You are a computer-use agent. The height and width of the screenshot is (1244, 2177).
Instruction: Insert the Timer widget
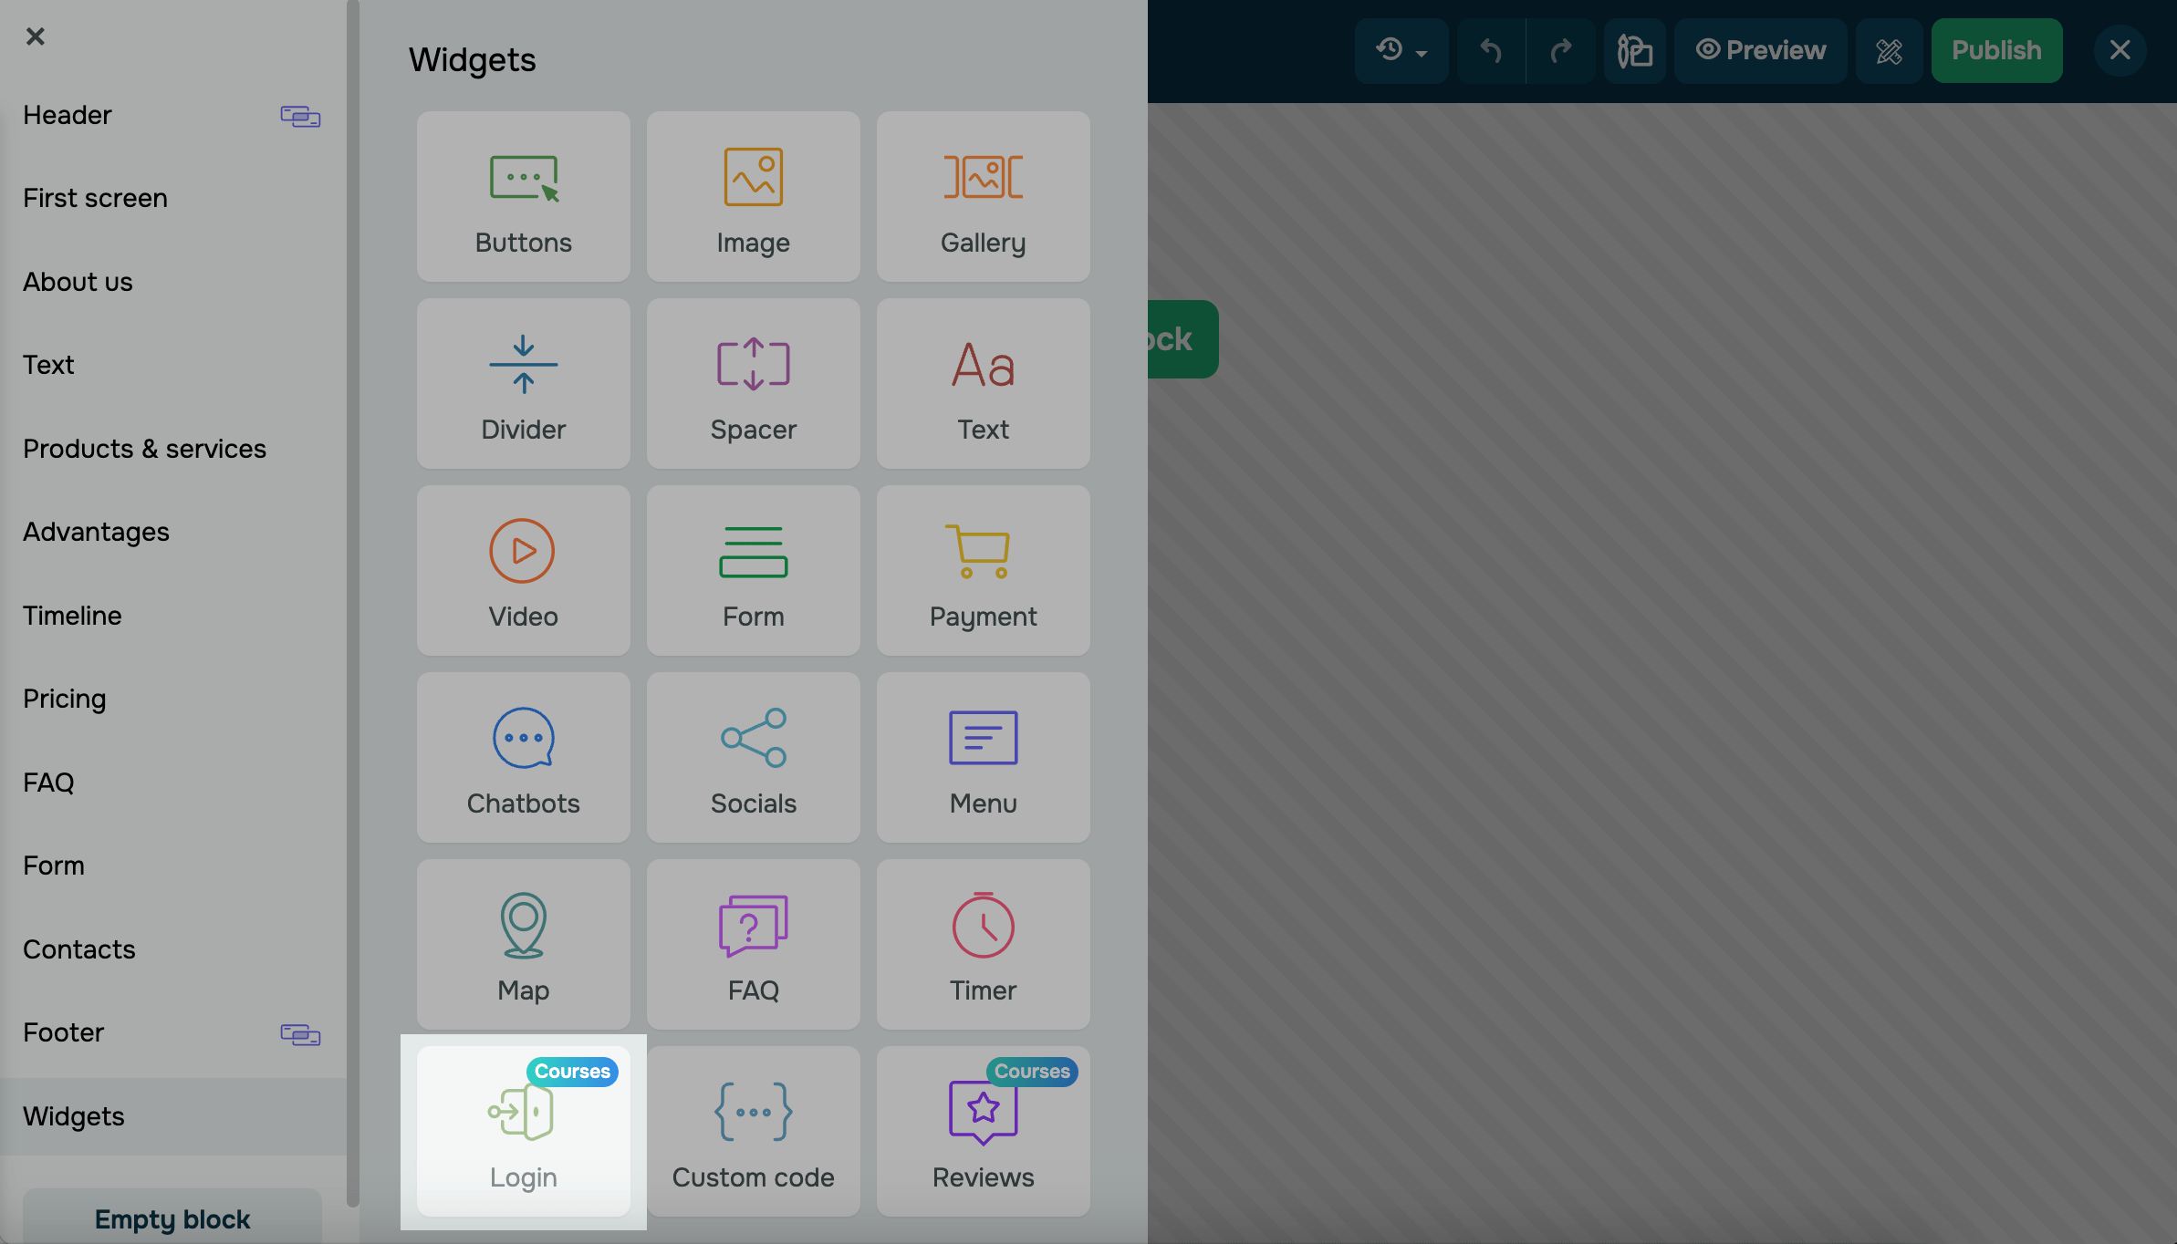(x=983, y=945)
